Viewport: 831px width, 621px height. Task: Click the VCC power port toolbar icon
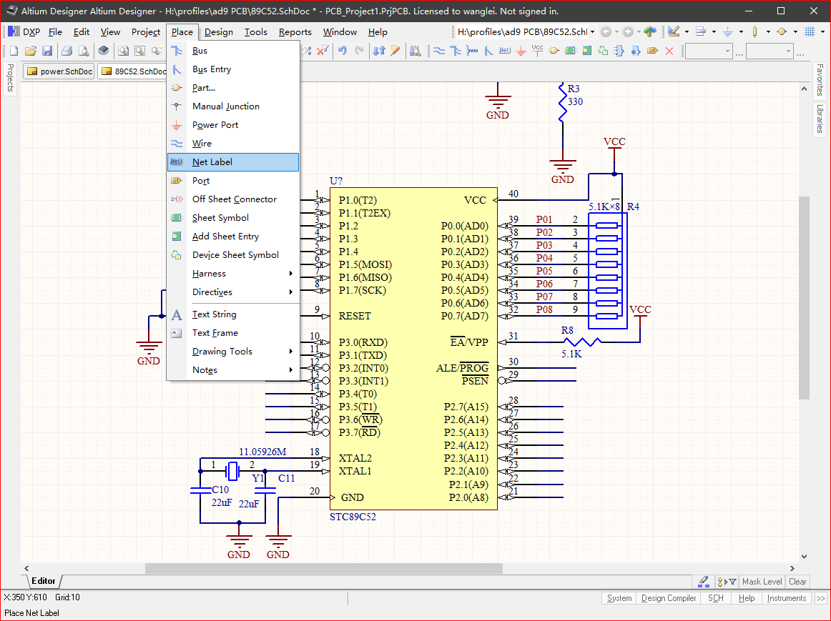[x=538, y=51]
